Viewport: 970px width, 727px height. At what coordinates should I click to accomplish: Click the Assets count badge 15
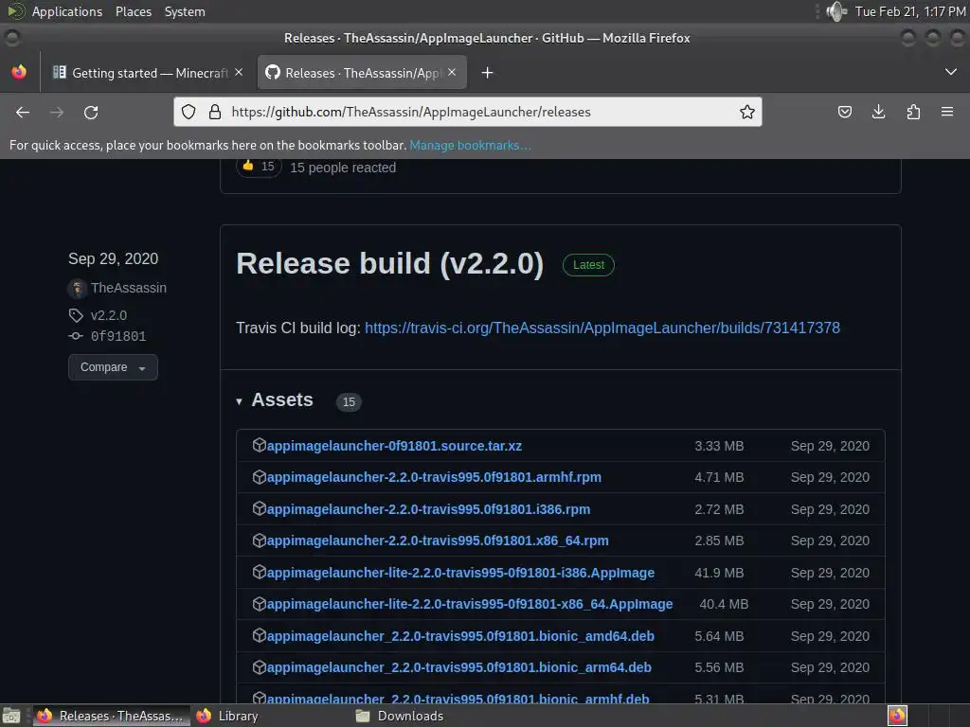[x=349, y=401]
